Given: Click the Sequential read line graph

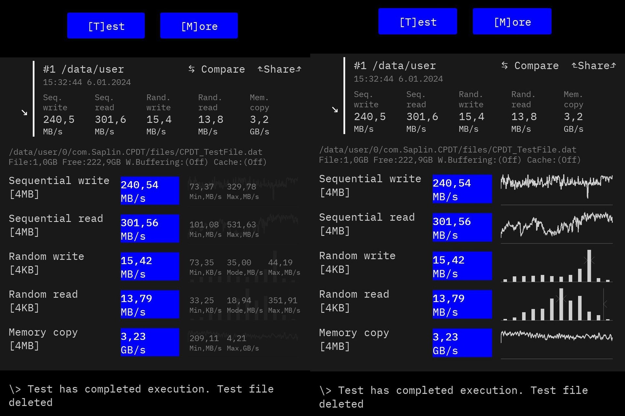Looking at the screenshot, I should 556,226.
